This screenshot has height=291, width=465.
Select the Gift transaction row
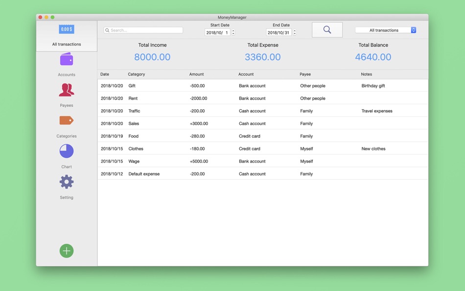pos(263,86)
